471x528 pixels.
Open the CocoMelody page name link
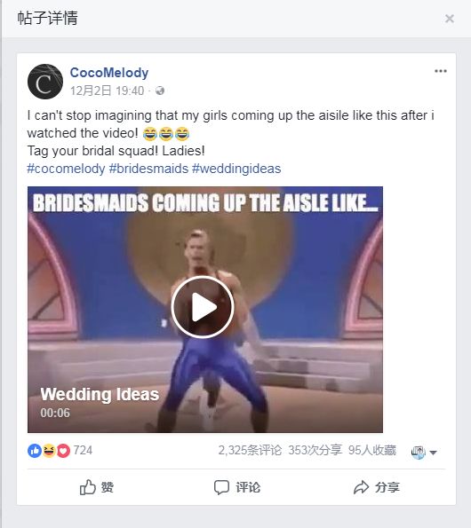click(x=109, y=73)
